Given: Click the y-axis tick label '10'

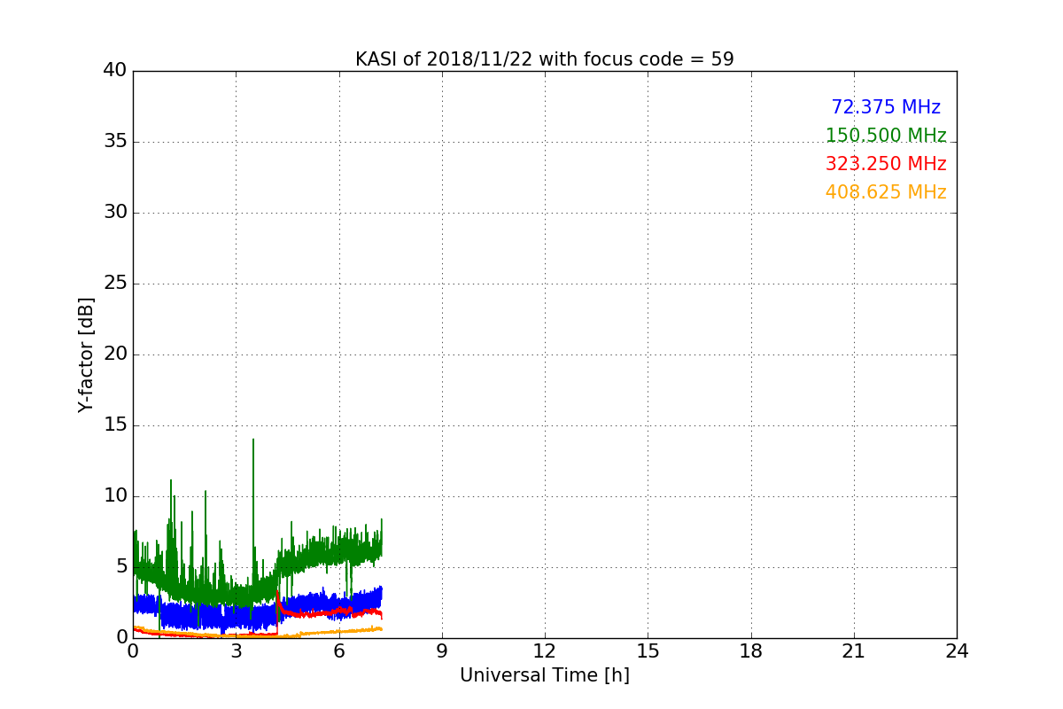Looking at the screenshot, I should [115, 496].
